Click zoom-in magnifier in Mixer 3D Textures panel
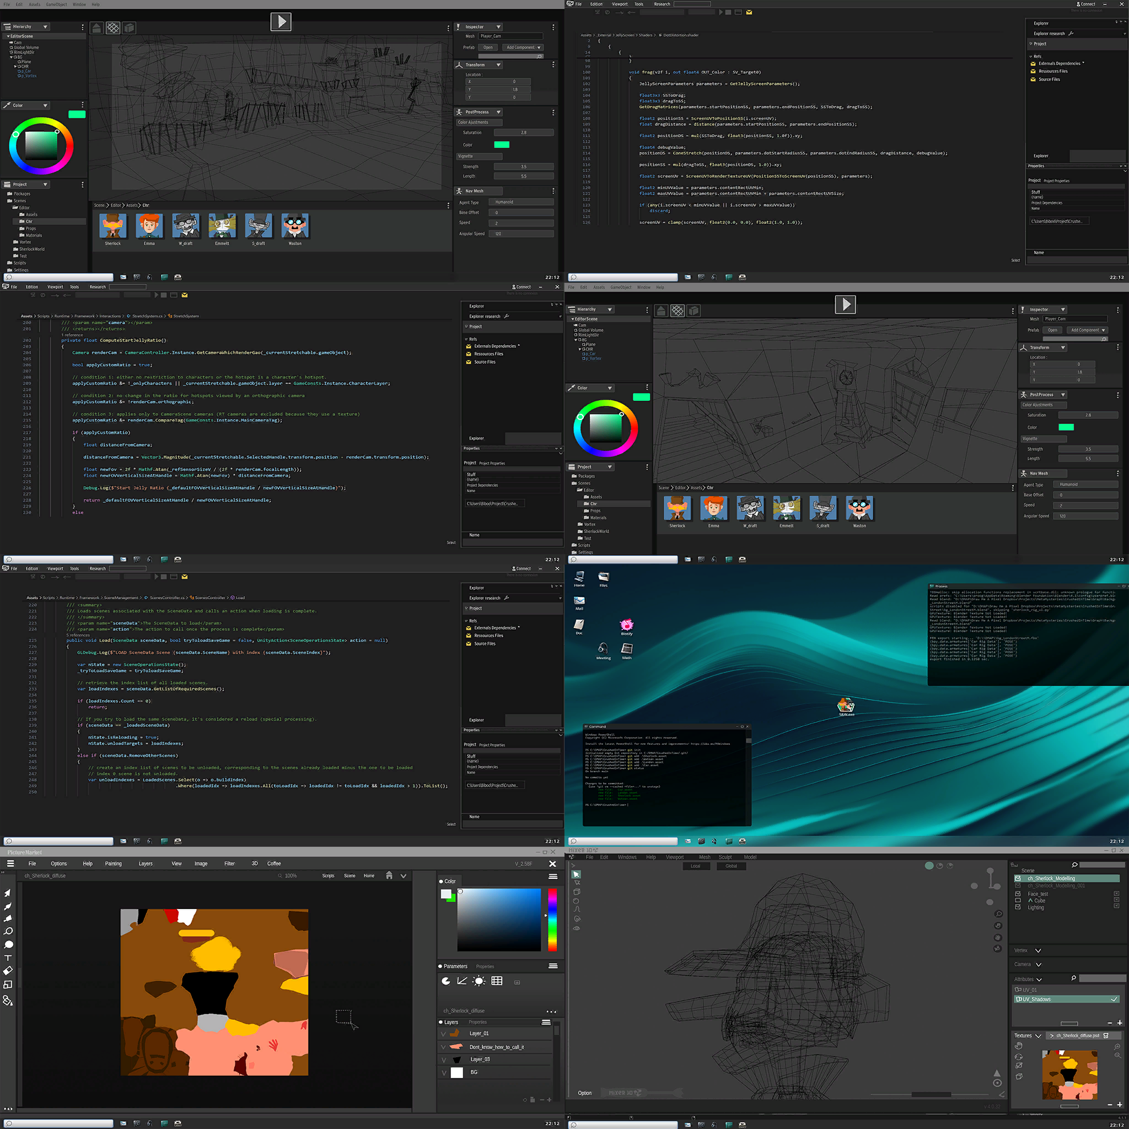The height and width of the screenshot is (1129, 1129). 1117,1047
